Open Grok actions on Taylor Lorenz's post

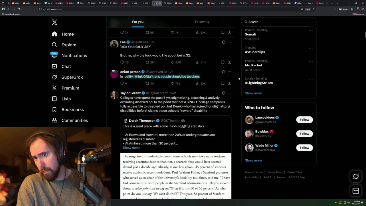224,93
